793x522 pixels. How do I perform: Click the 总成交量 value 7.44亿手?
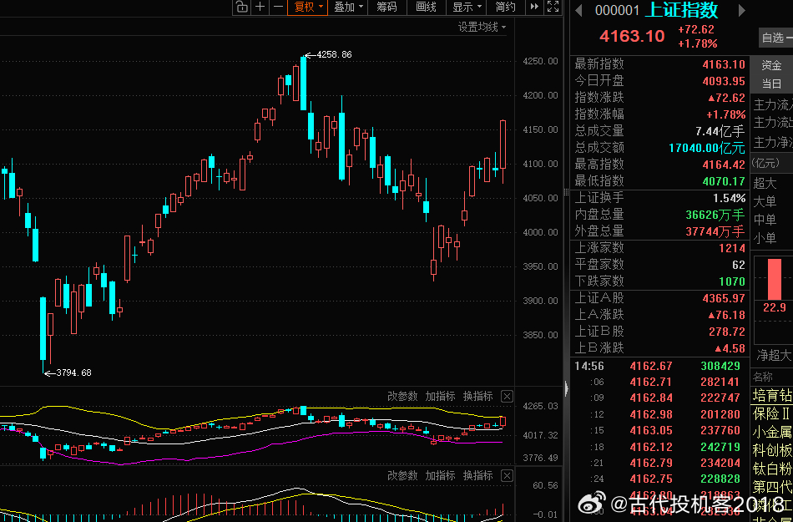720,131
